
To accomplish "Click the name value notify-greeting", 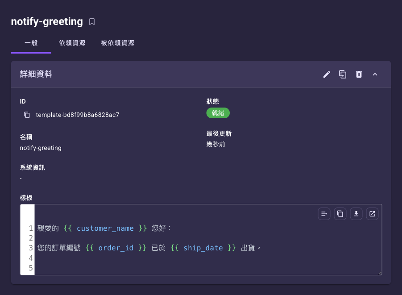I will tap(41, 148).
